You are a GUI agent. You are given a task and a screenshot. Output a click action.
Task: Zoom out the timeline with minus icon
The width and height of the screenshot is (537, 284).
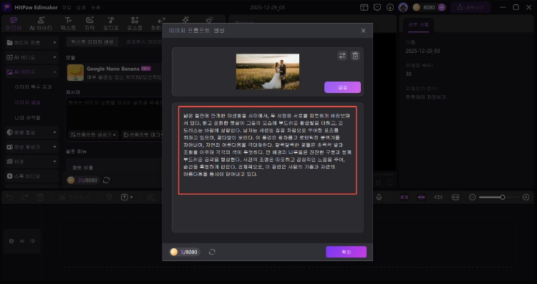click(x=473, y=197)
